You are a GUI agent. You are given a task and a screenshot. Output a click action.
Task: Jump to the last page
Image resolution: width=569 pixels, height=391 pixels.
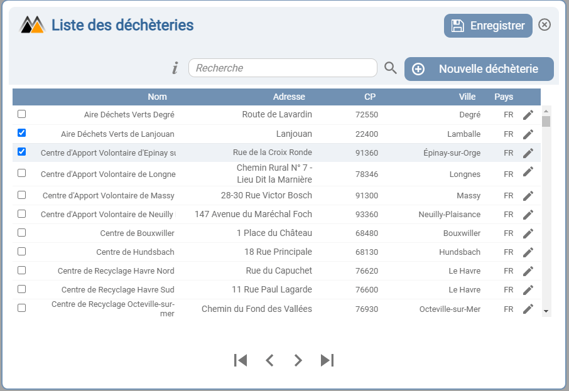(x=327, y=360)
